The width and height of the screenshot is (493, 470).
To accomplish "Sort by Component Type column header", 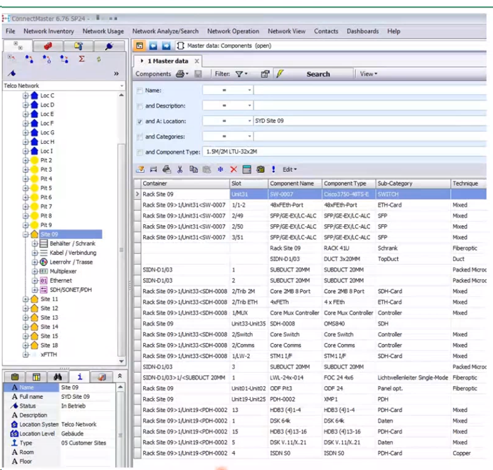I will [349, 183].
